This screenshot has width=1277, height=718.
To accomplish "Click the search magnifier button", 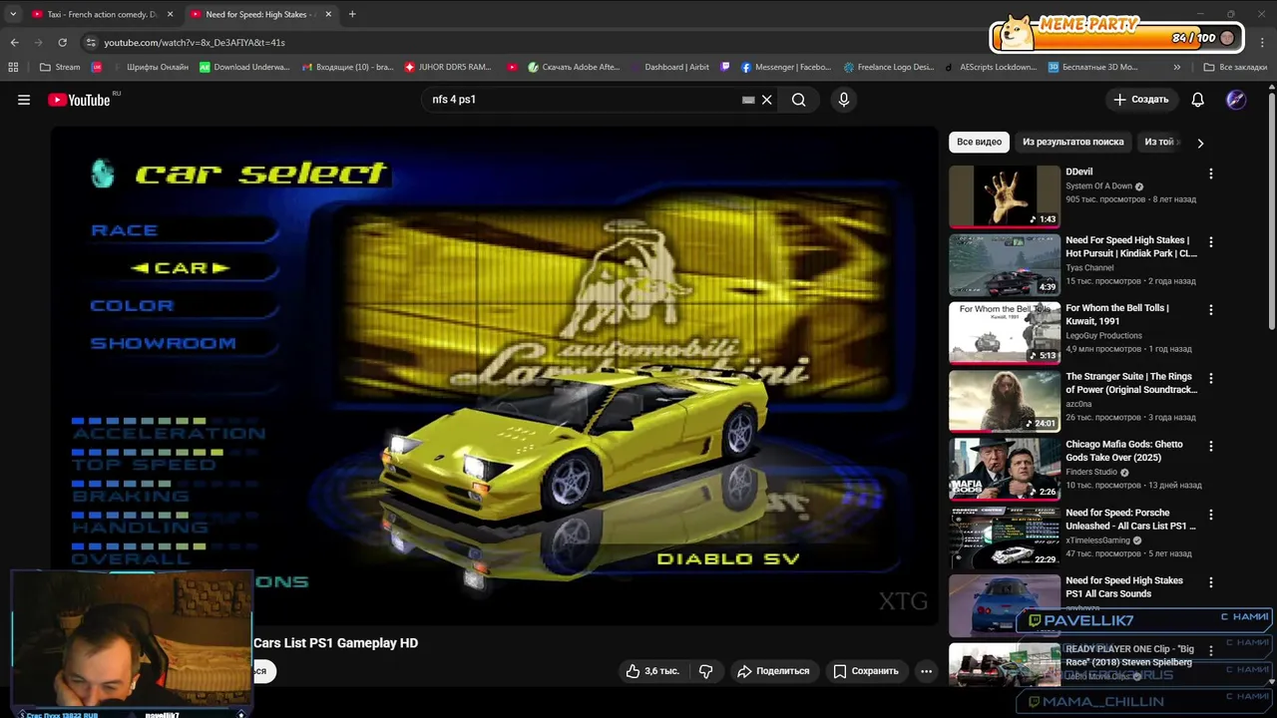I will click(x=799, y=100).
